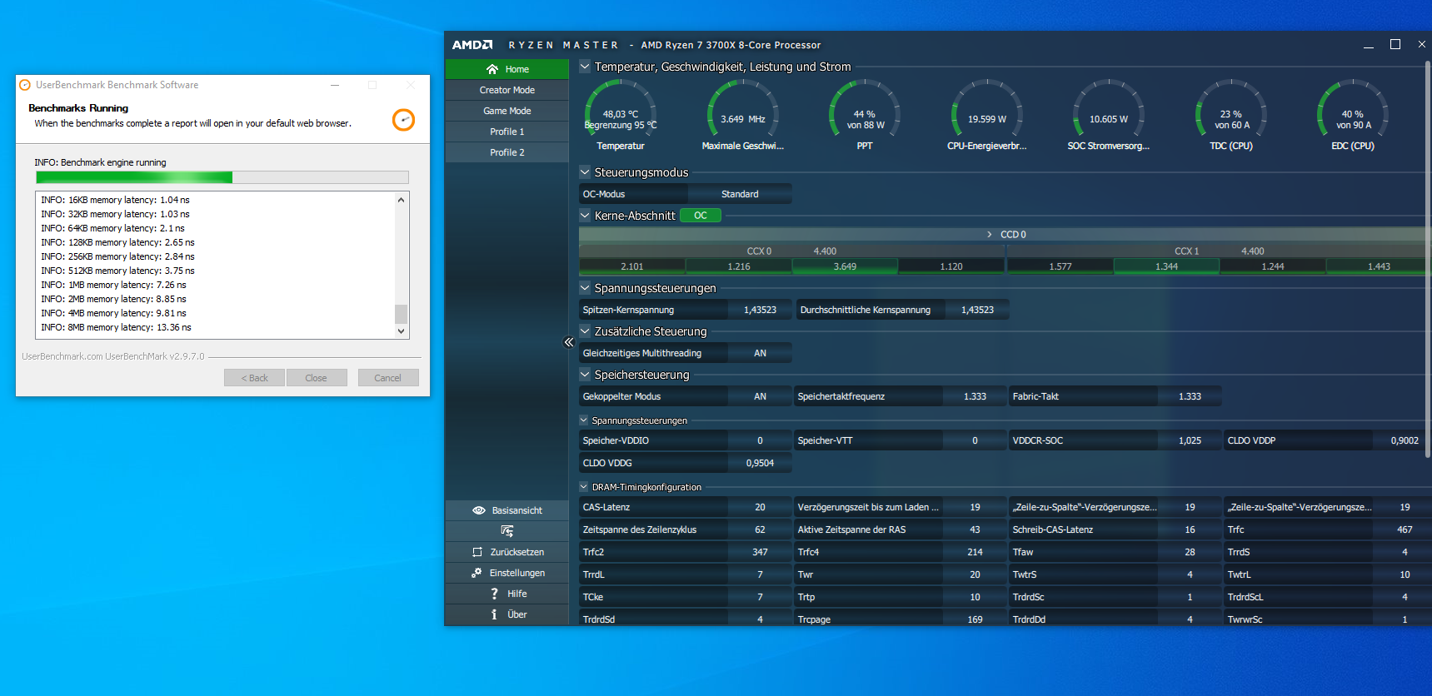This screenshot has width=1432, height=696.
Task: Maximize the Ryzen Master window
Action: (x=1395, y=44)
